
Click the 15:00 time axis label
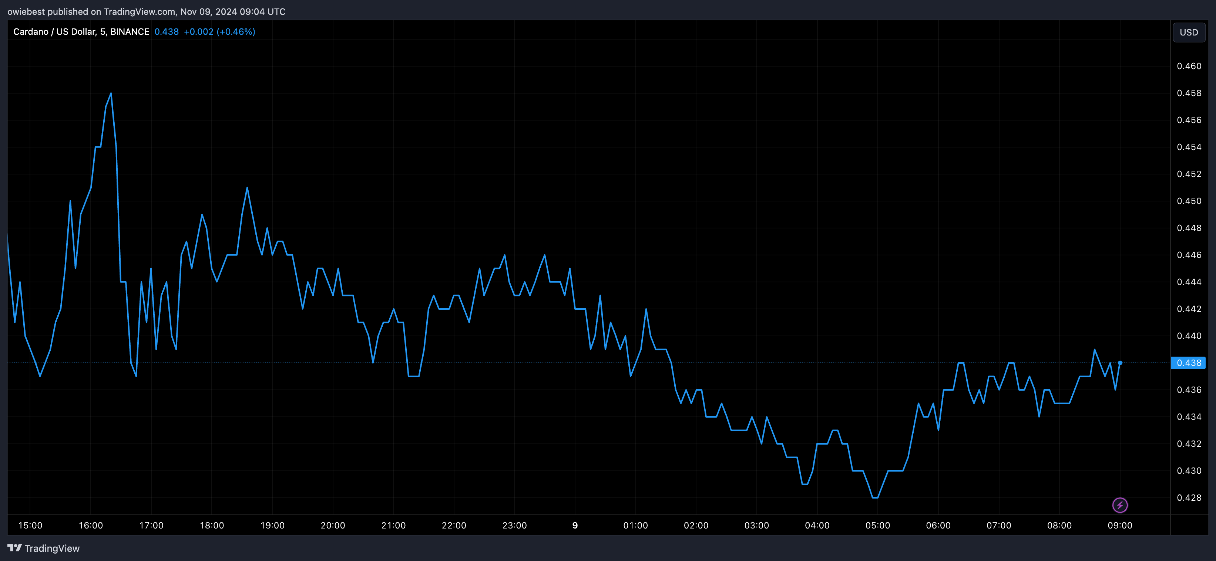coord(30,525)
